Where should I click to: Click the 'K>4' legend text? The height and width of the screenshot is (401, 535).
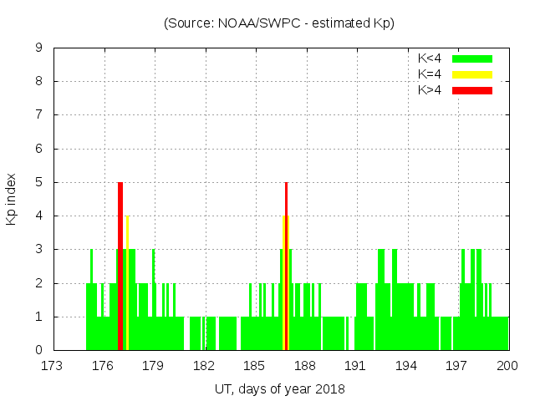(430, 90)
